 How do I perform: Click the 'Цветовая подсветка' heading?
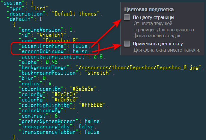pyautogui.click(x=149, y=10)
